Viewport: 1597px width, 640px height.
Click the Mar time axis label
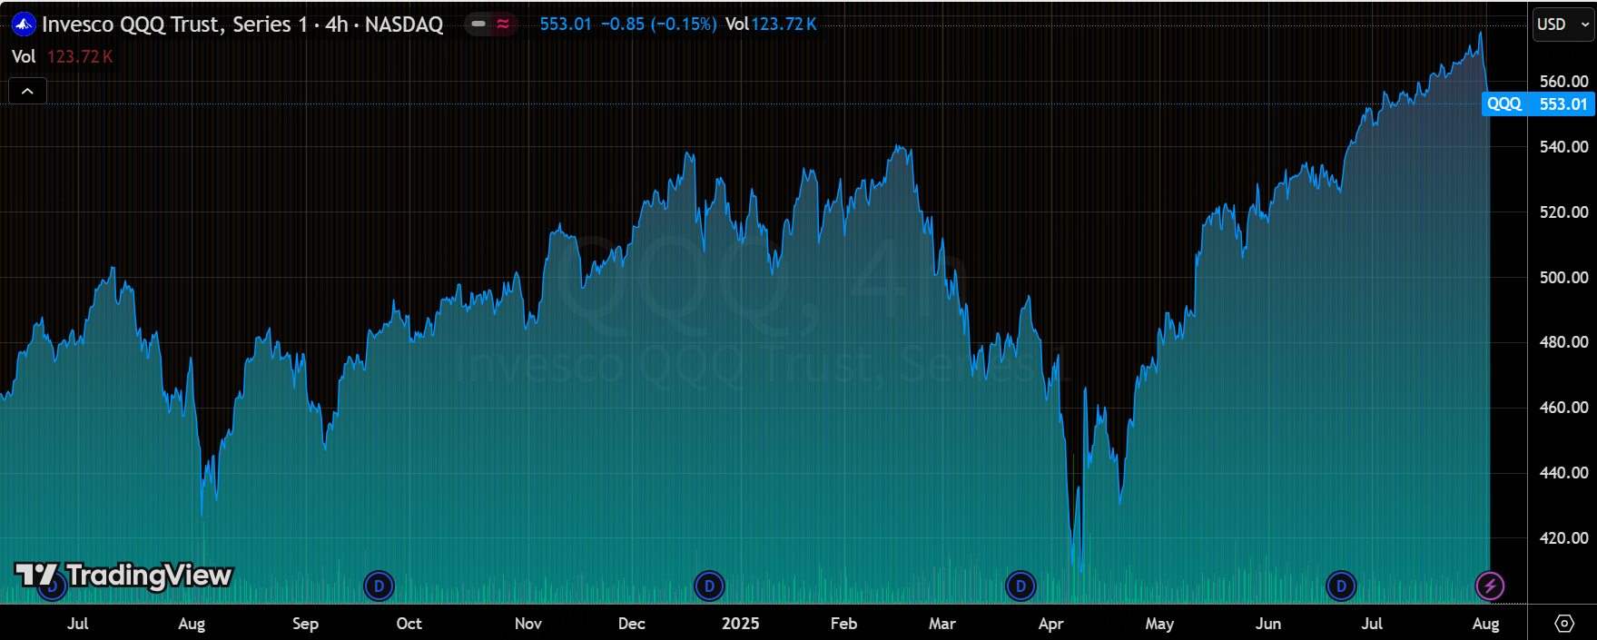941,624
